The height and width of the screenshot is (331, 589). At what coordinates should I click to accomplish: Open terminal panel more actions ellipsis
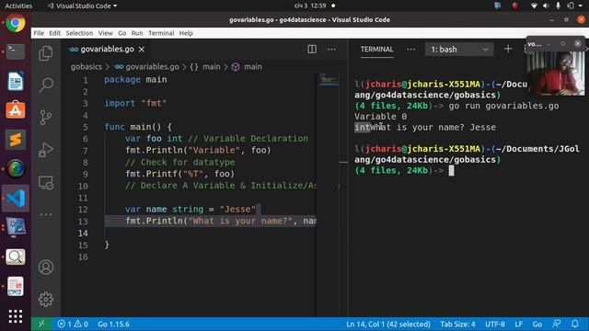(411, 49)
